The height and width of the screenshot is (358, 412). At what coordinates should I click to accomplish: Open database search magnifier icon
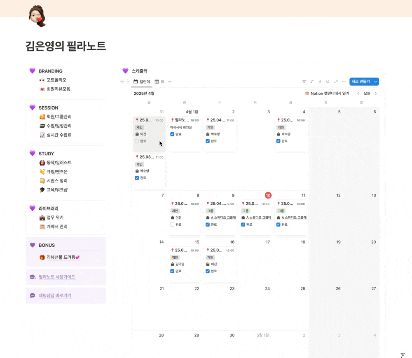click(x=328, y=82)
